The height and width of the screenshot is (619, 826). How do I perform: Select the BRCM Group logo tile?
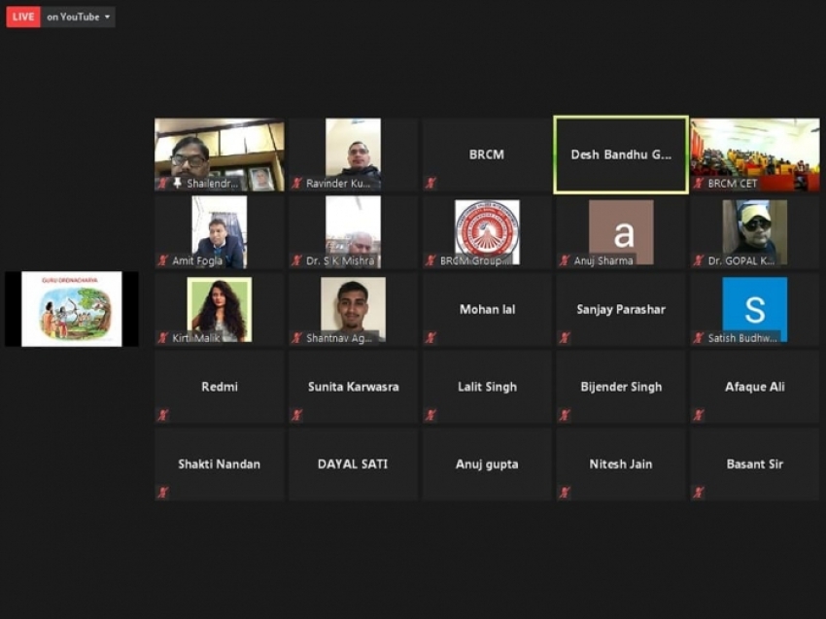(x=487, y=229)
